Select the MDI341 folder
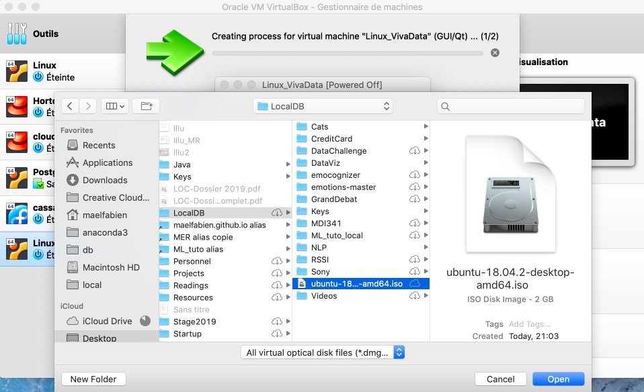Image resolution: width=644 pixels, height=392 pixels. tap(361, 224)
